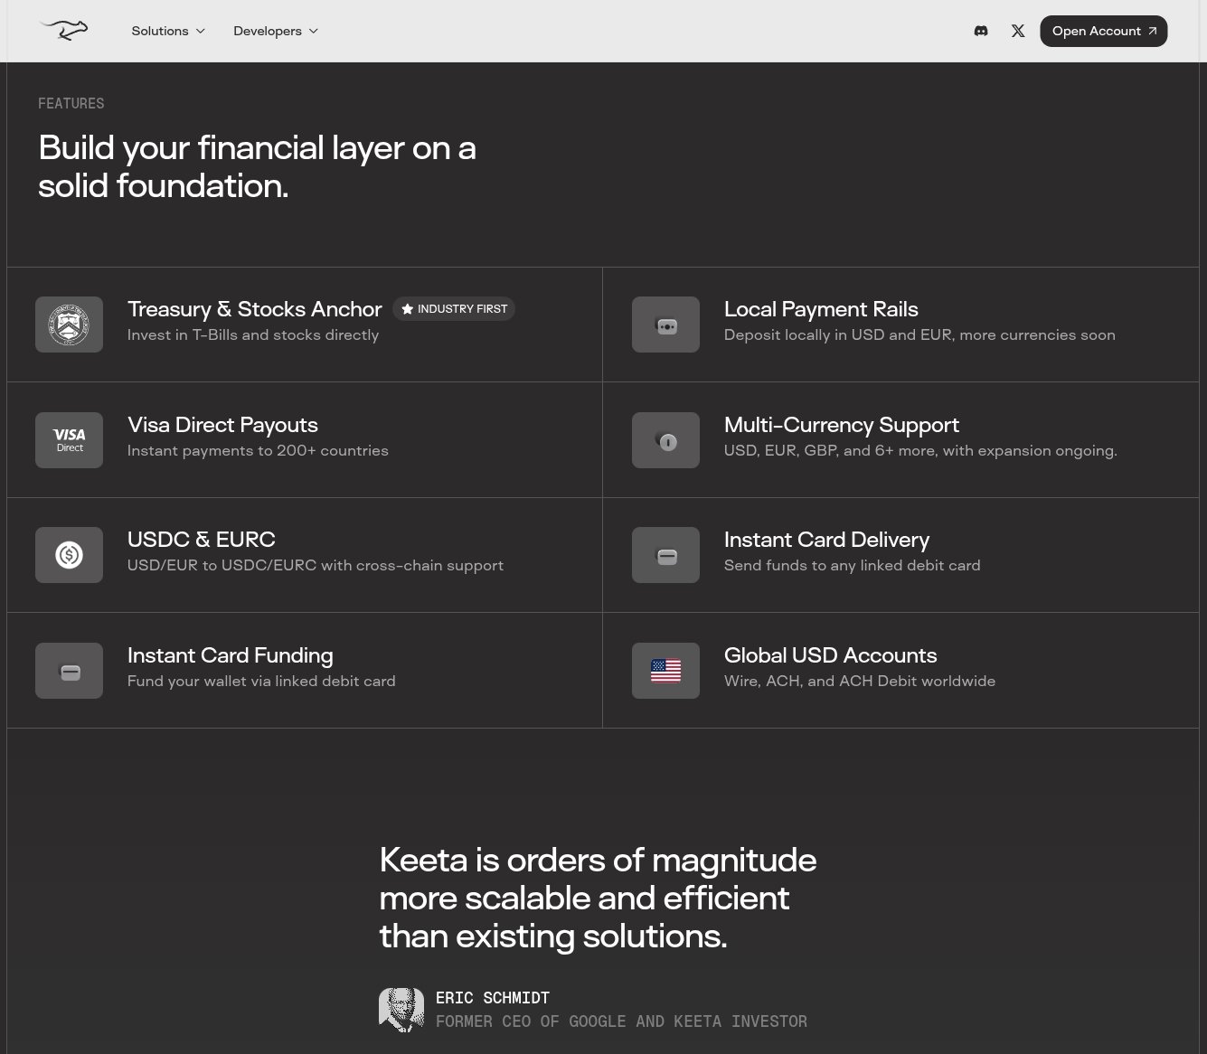Open the X (Twitter) icon link
The image size is (1207, 1054).
pyautogui.click(x=1018, y=31)
